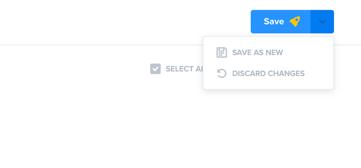This screenshot has width=361, height=168.
Task: Toggle the split-button arrow beside Save
Action: click(x=322, y=22)
